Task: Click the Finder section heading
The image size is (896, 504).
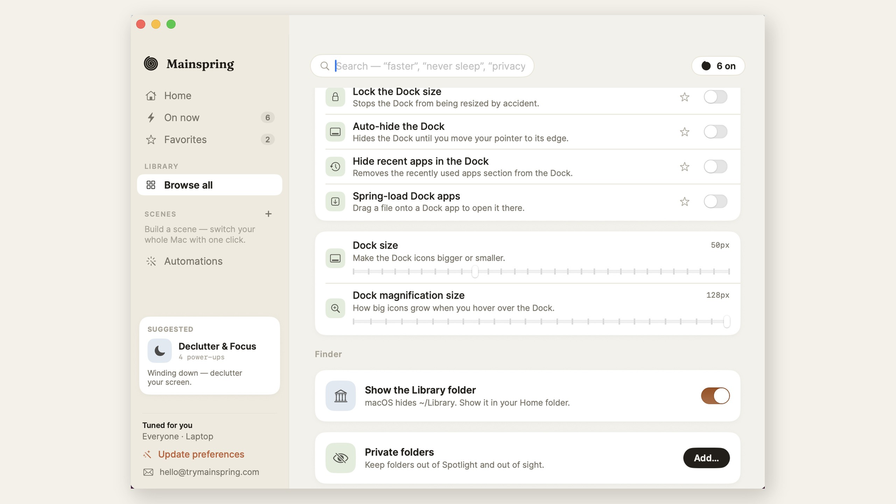Action: (329, 354)
